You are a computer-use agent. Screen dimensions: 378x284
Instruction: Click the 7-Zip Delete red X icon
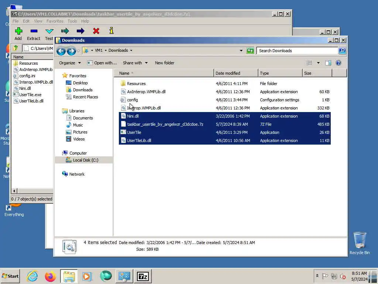tap(96, 31)
